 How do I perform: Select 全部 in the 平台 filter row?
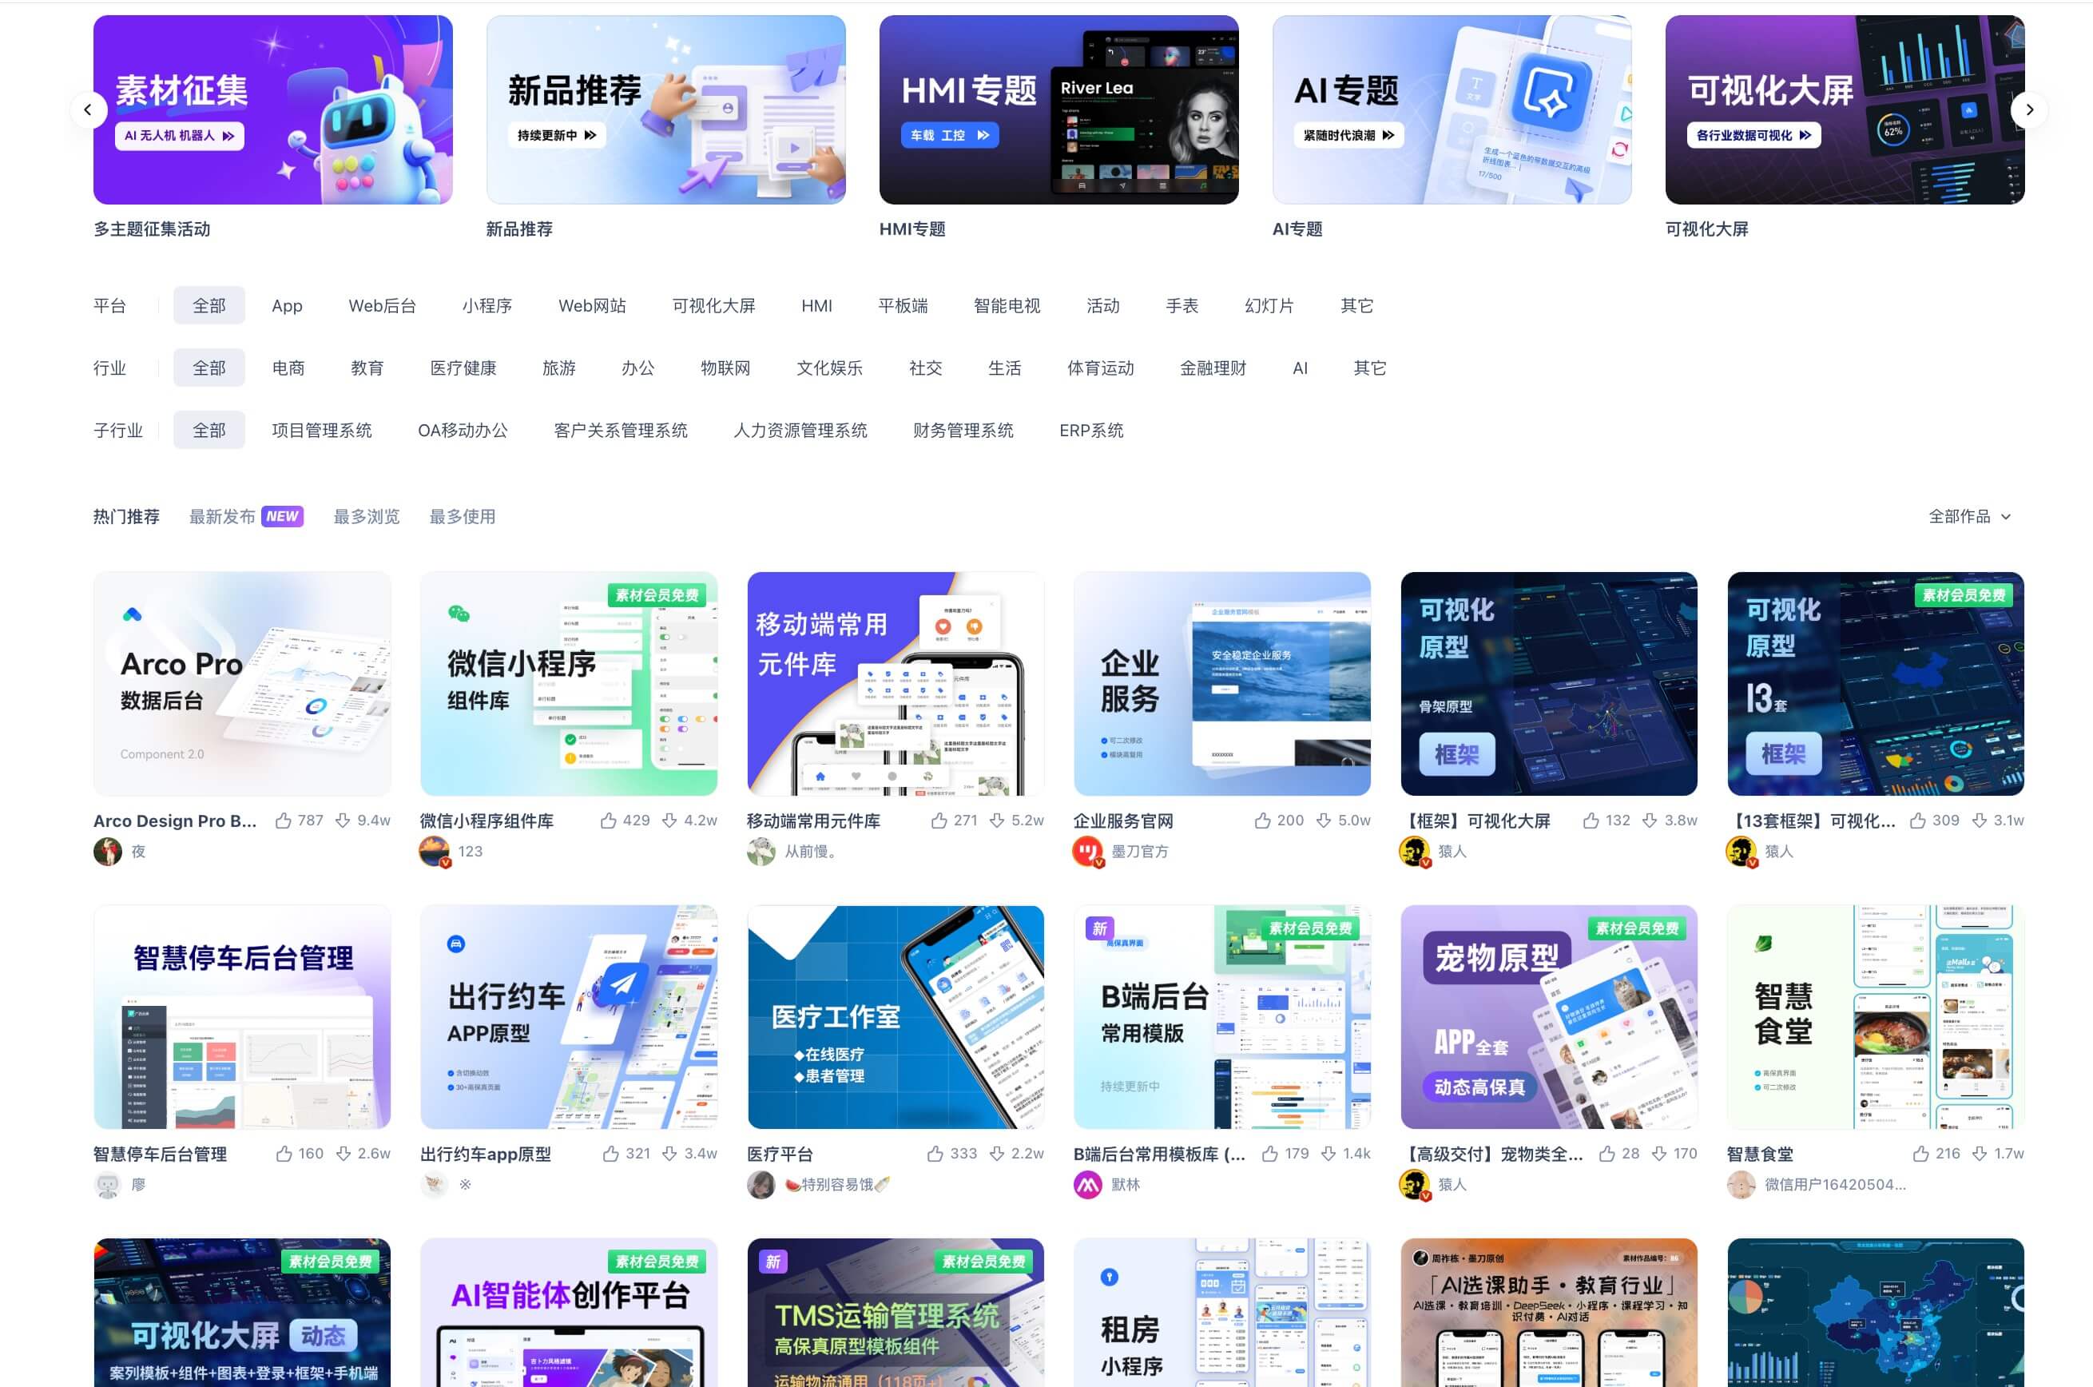coord(209,306)
